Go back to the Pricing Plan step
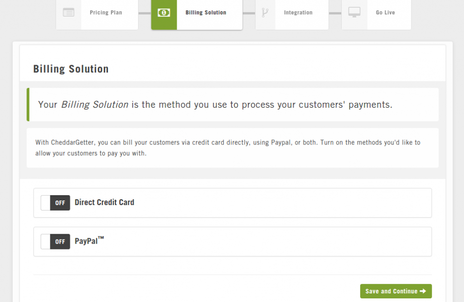 [x=106, y=12]
